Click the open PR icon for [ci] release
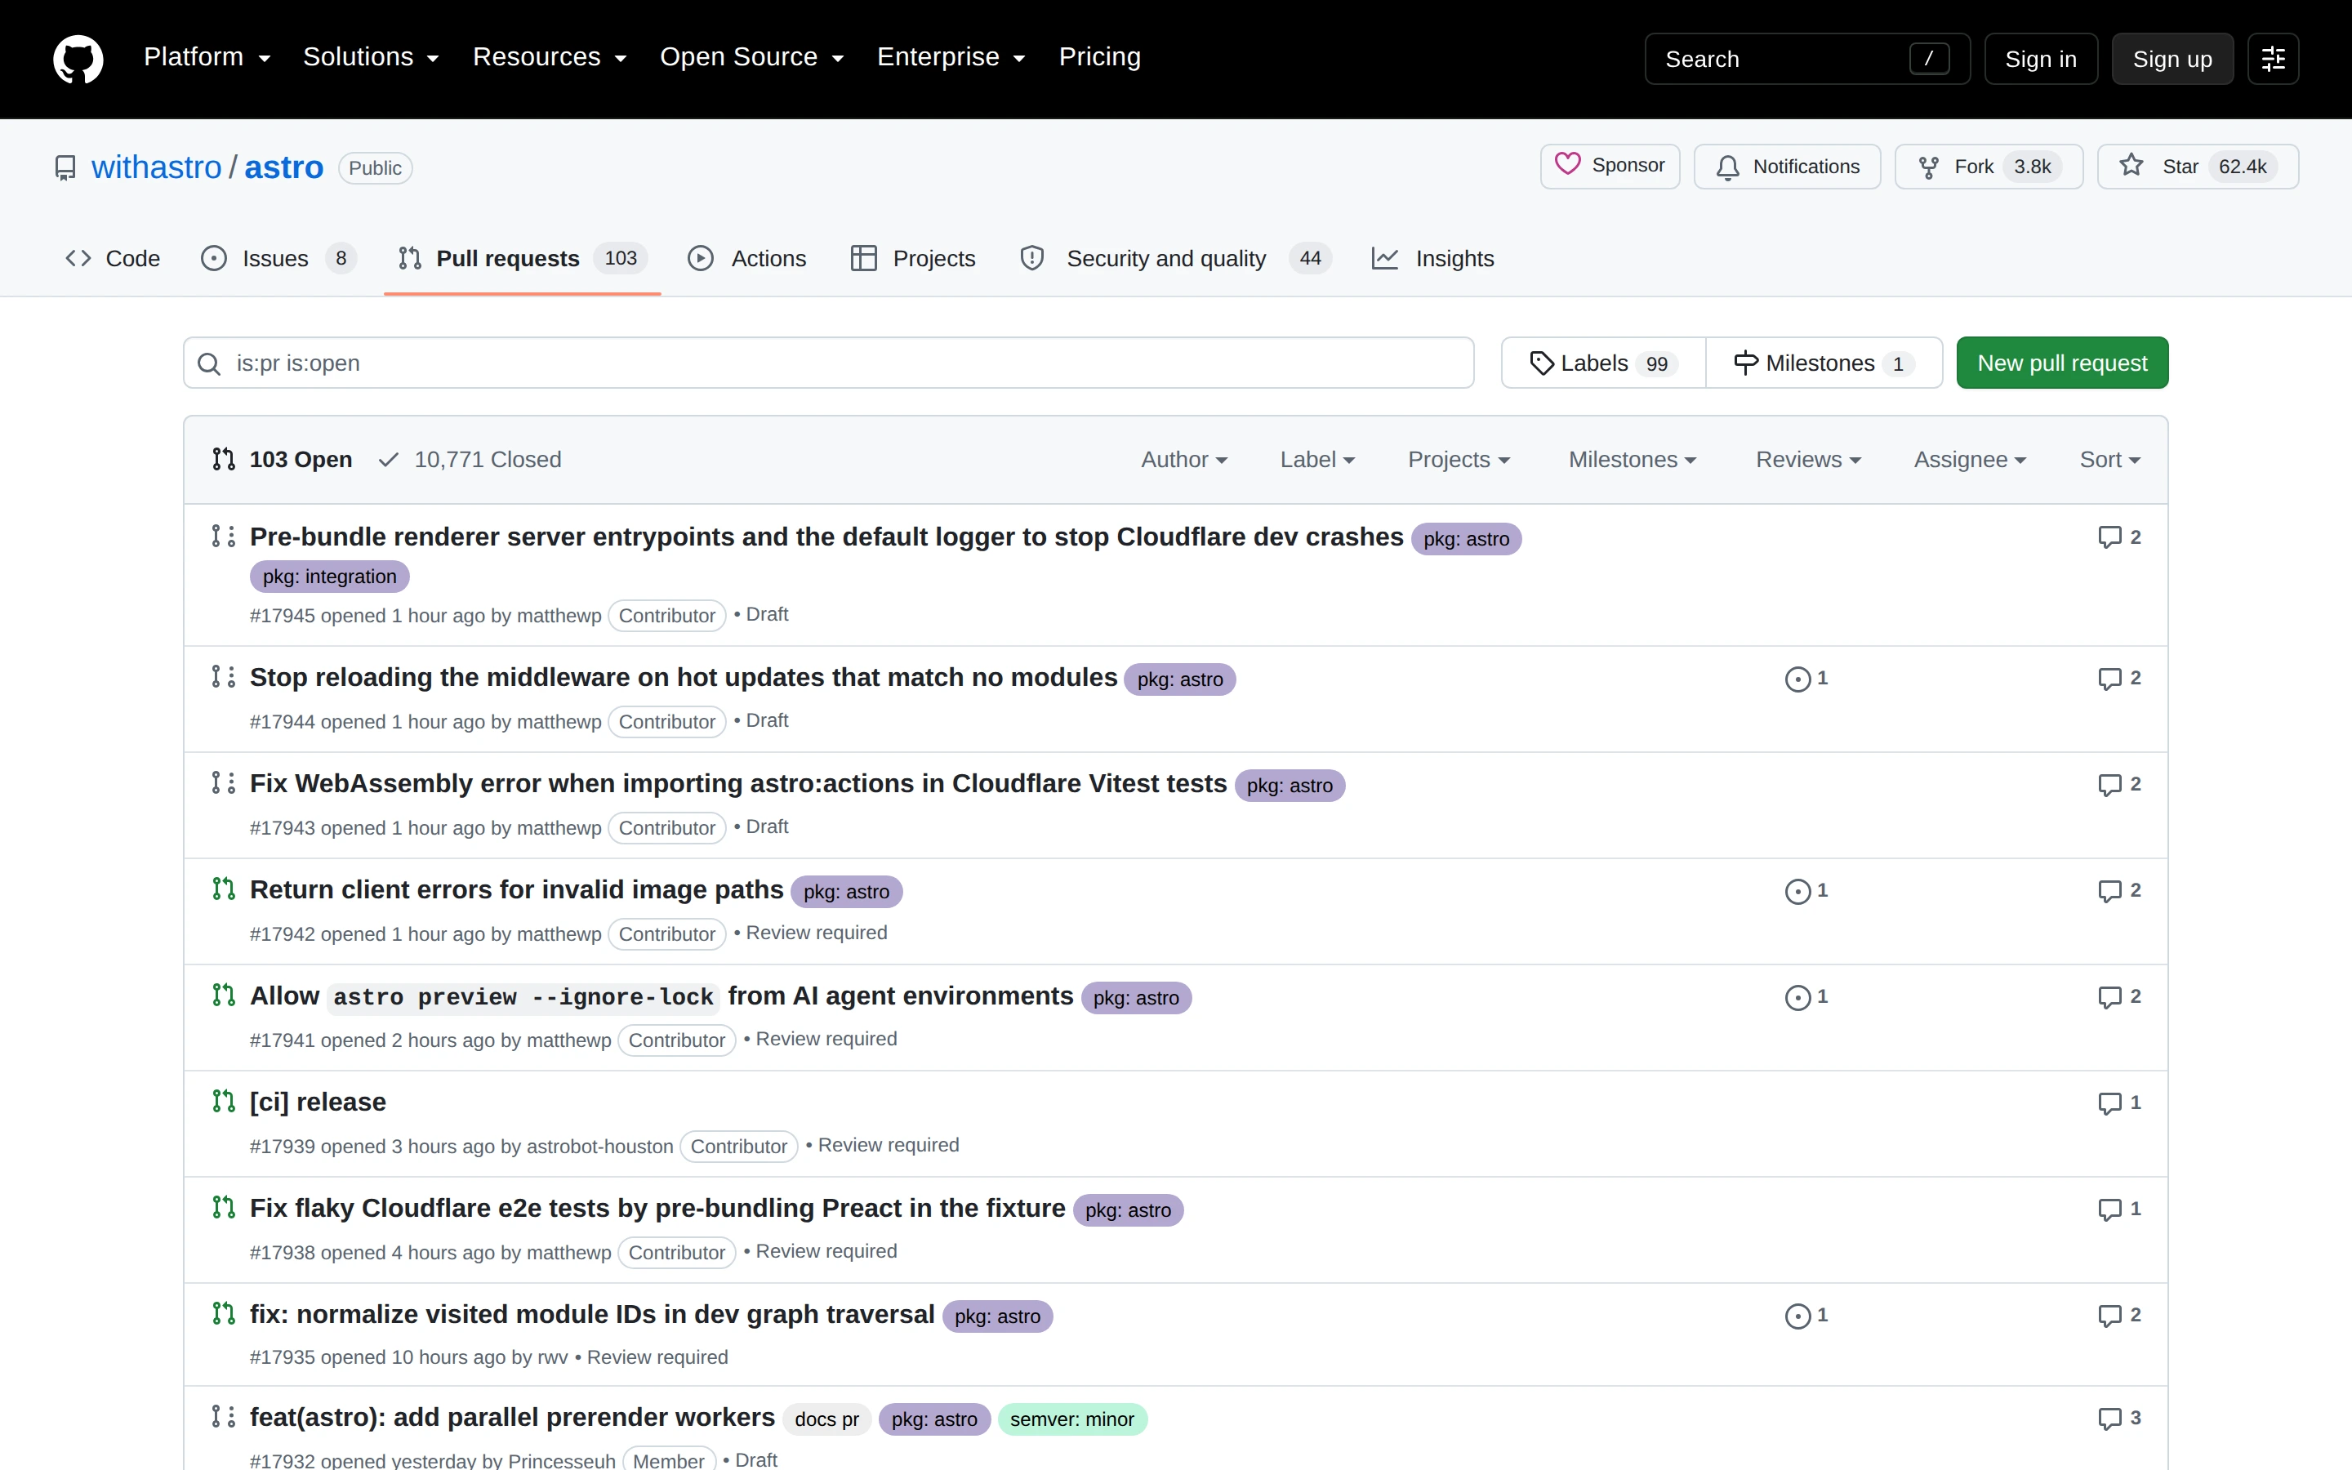 (224, 1101)
